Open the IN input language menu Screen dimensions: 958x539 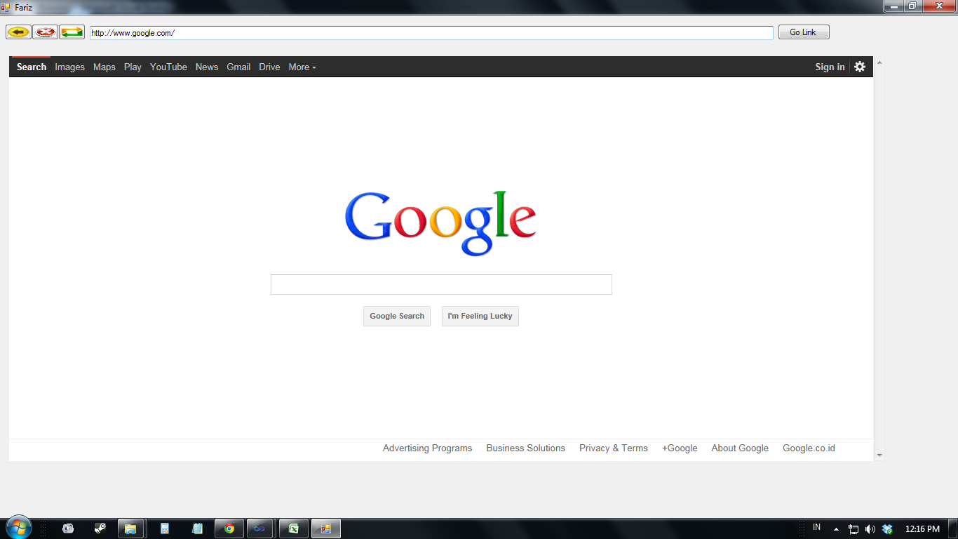816,528
